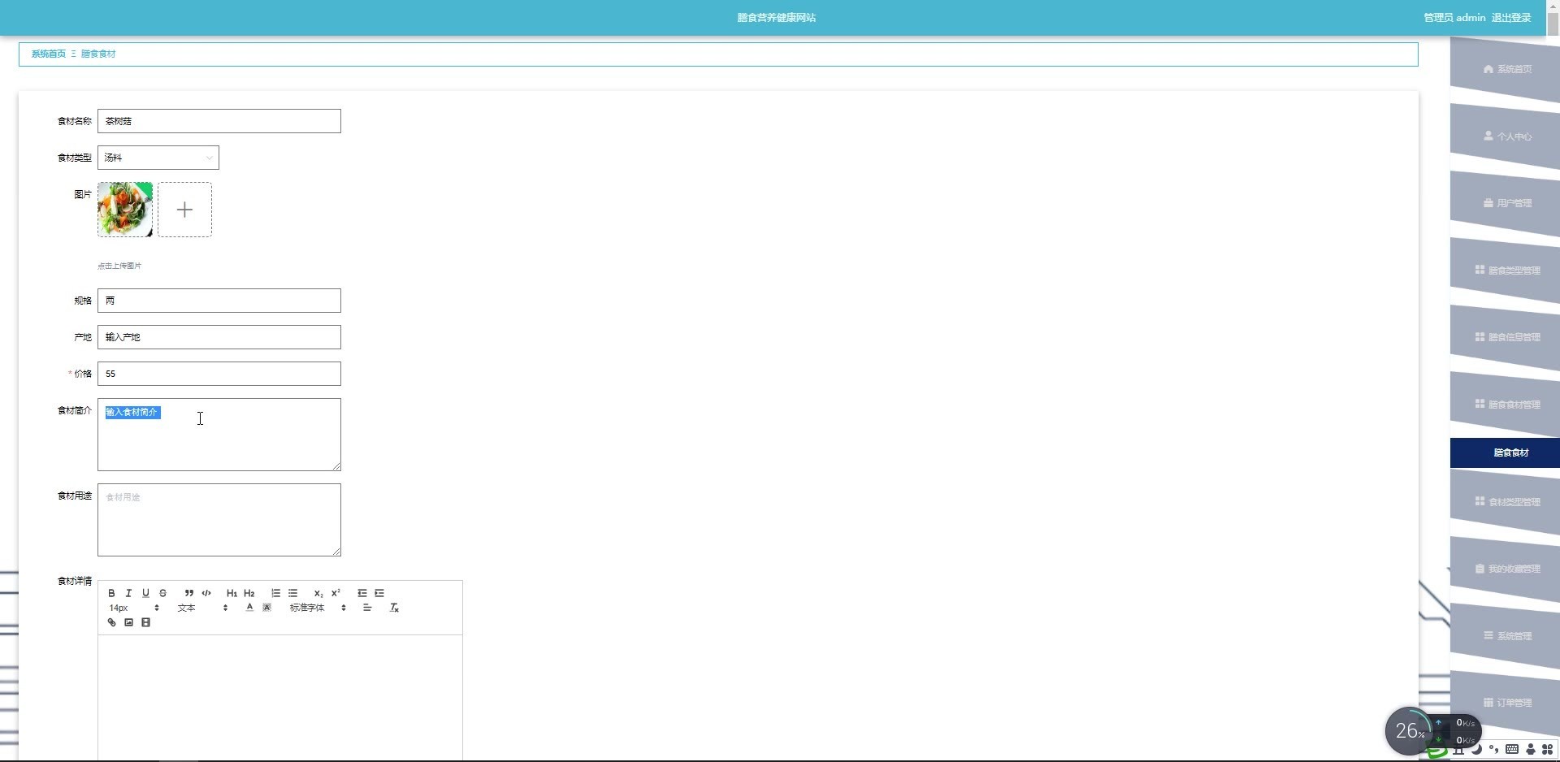Click the 膳食食材 breadcrumb item
The height and width of the screenshot is (762, 1560).
click(98, 54)
